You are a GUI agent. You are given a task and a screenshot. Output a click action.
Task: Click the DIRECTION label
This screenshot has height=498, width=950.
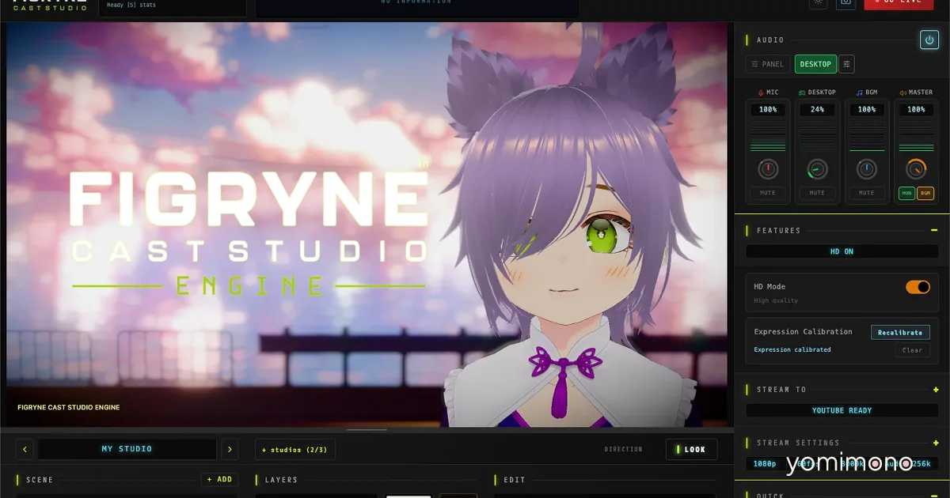coord(623,449)
